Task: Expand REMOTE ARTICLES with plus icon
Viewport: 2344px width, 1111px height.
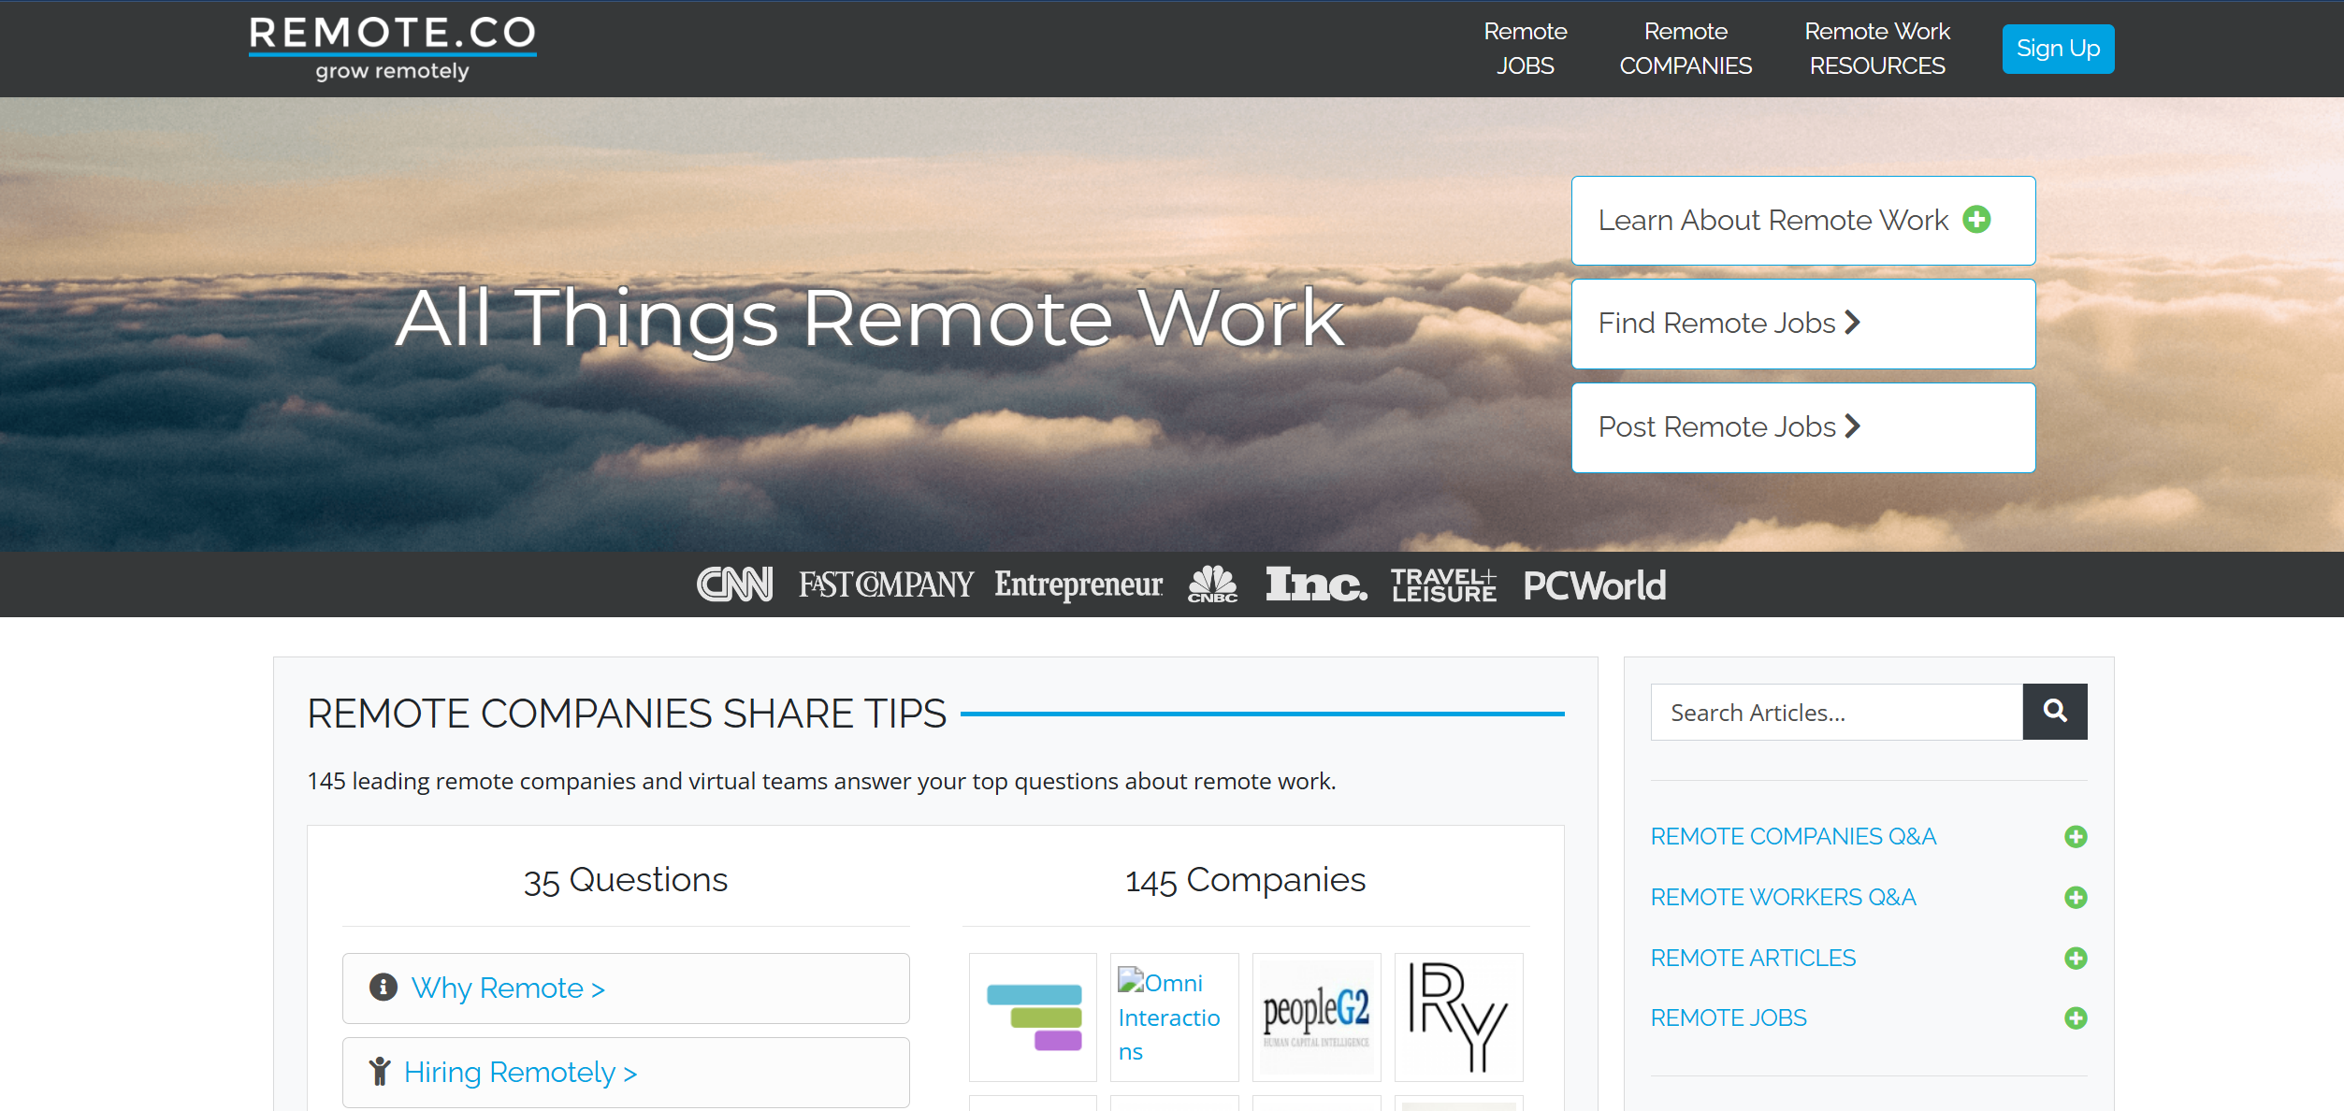Action: click(x=2076, y=959)
